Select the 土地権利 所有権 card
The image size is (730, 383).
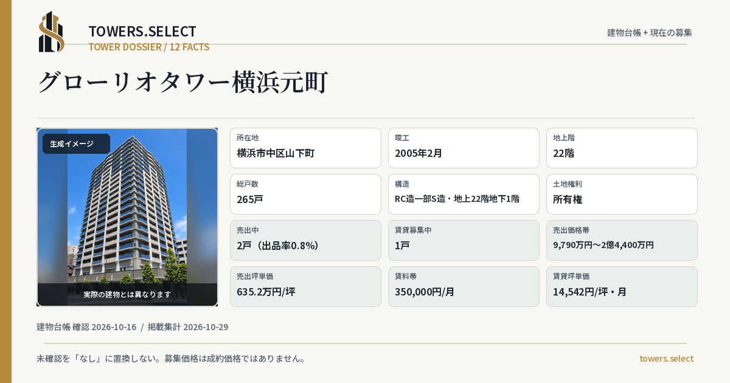click(x=622, y=194)
